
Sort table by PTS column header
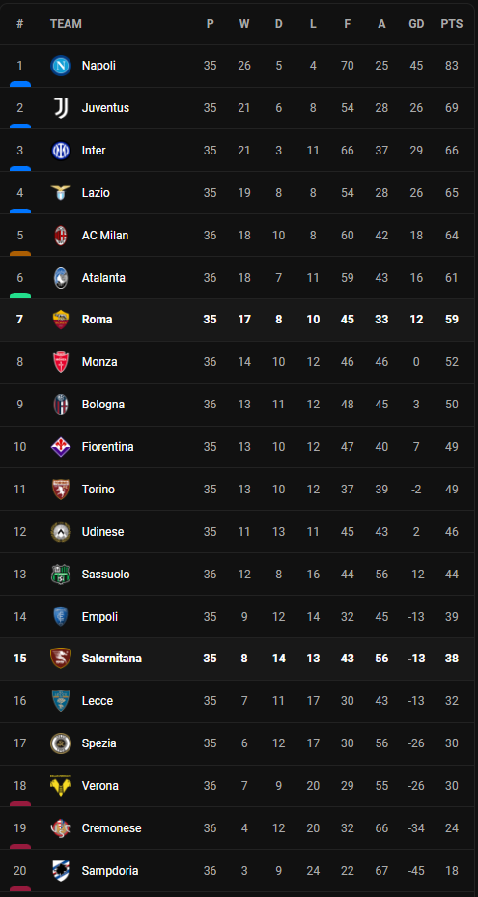point(452,24)
